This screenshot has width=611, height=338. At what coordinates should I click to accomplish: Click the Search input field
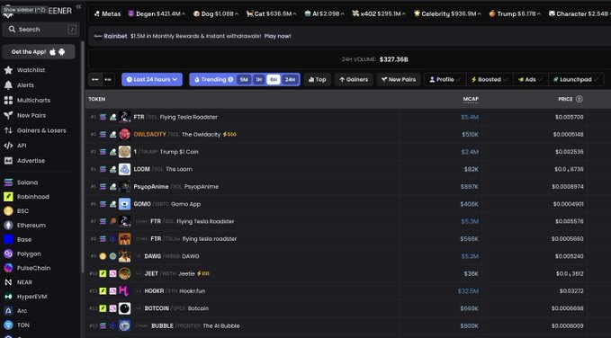point(40,29)
